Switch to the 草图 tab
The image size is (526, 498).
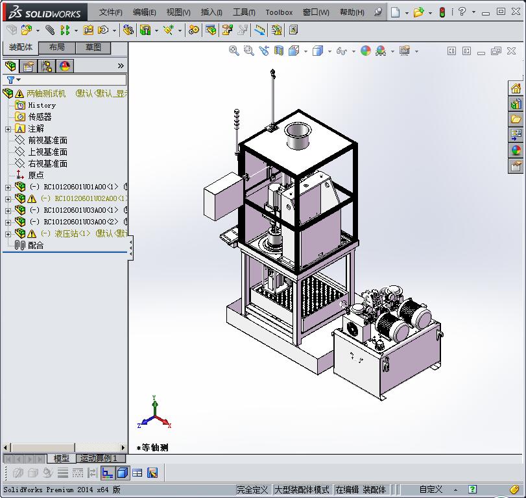click(x=93, y=47)
